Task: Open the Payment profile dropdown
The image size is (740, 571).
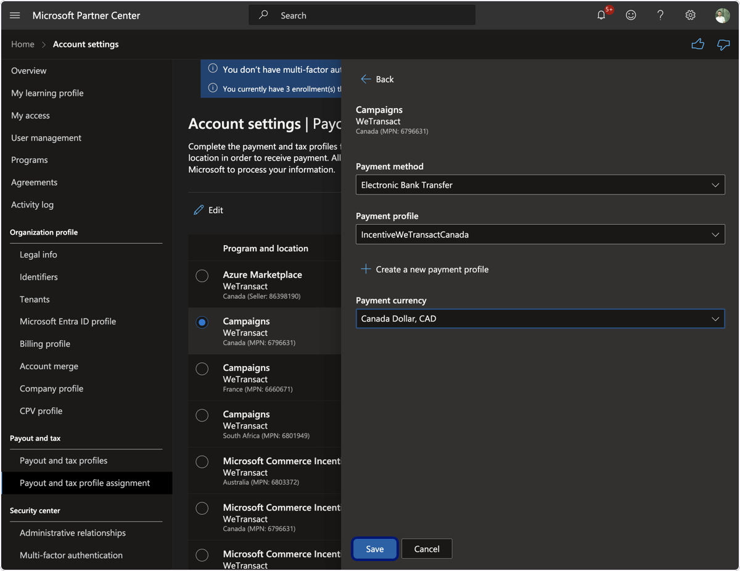Action: coord(540,235)
